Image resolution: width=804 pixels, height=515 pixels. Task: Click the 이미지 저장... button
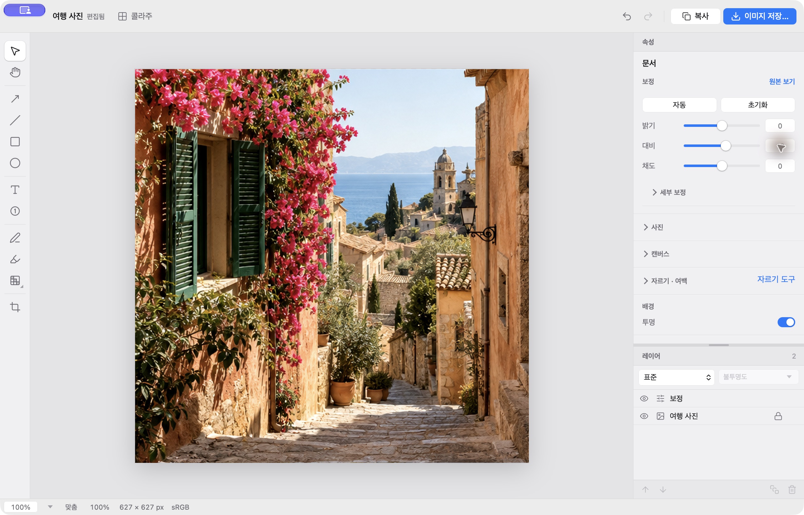click(x=759, y=16)
